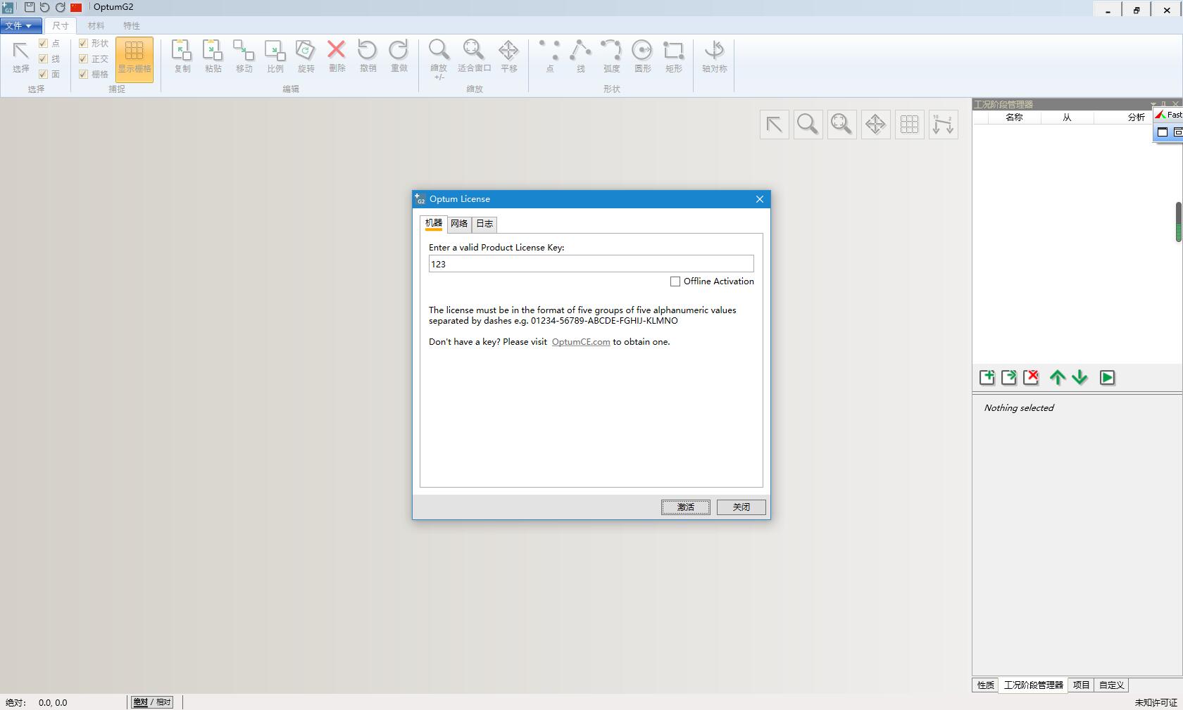Select the 线 line shape tool

coord(580,56)
